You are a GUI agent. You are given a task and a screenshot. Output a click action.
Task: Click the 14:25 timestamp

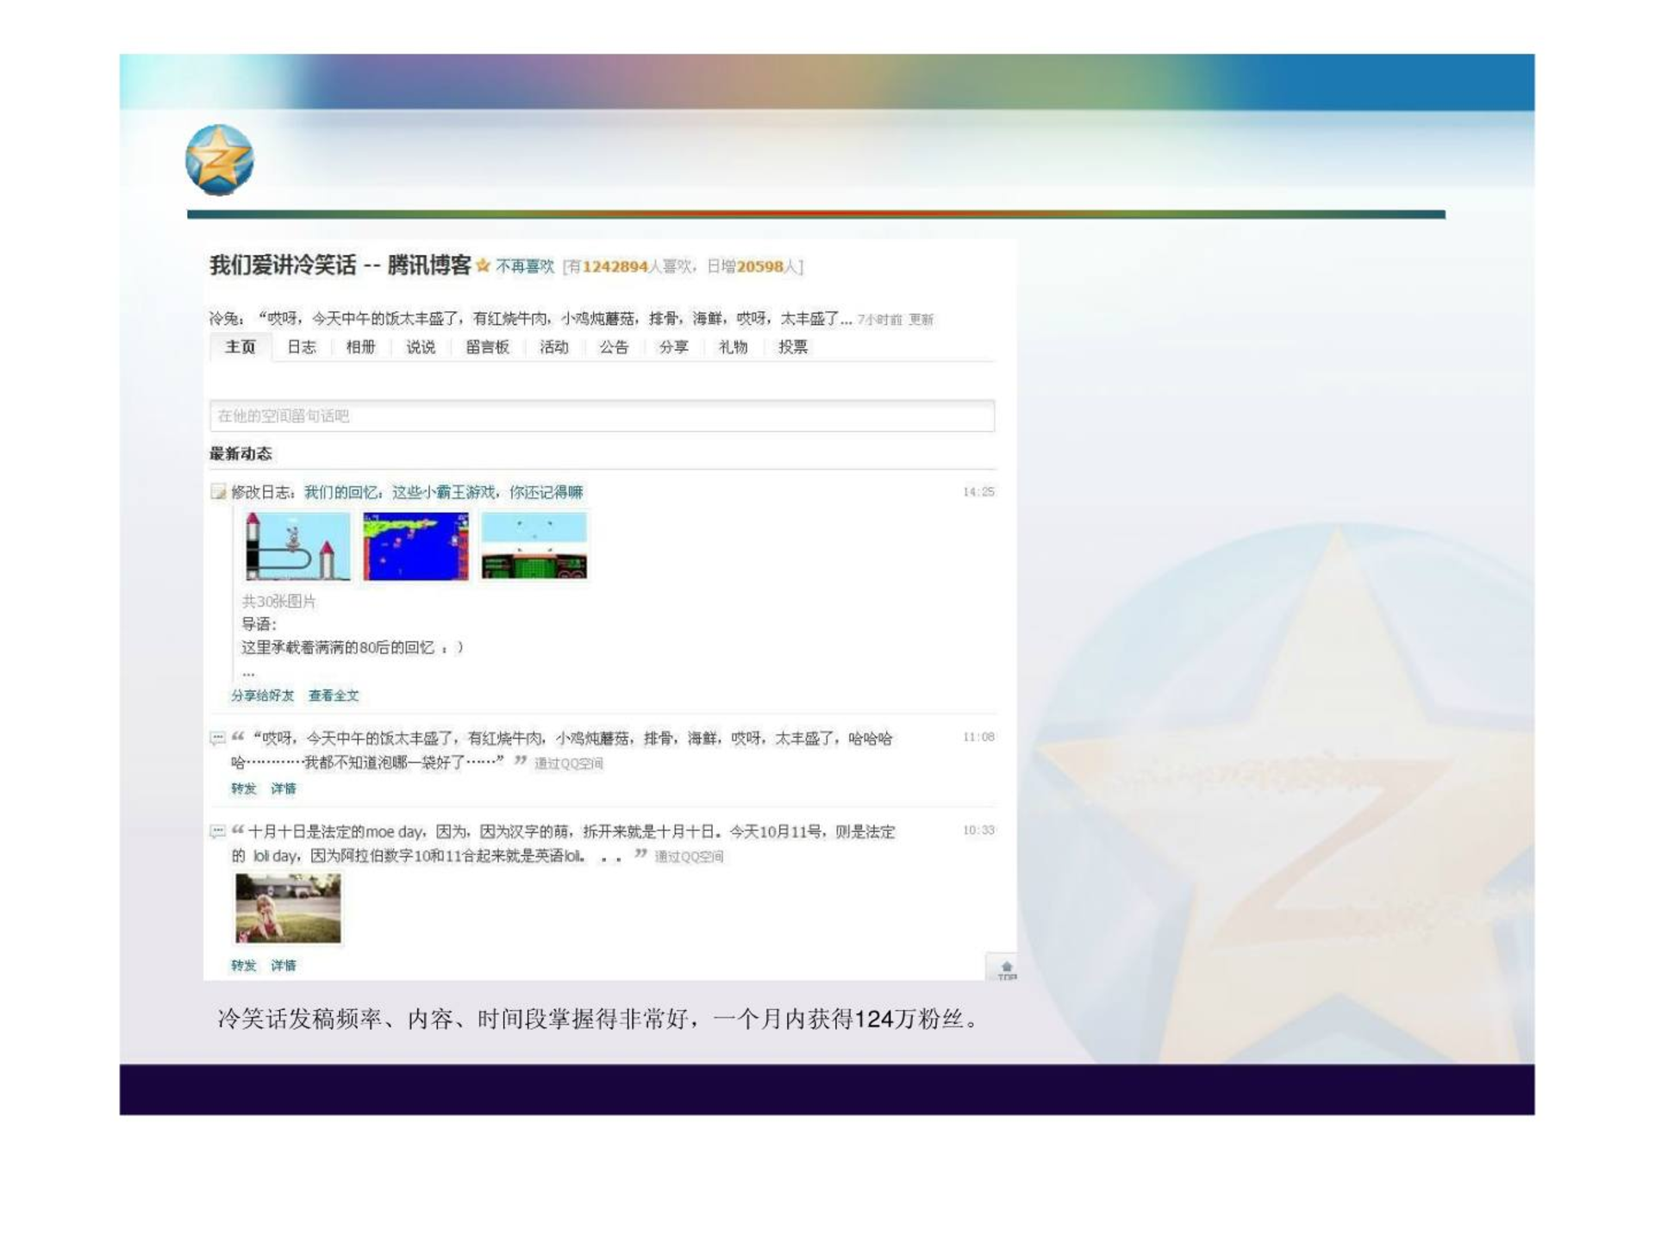click(x=978, y=492)
